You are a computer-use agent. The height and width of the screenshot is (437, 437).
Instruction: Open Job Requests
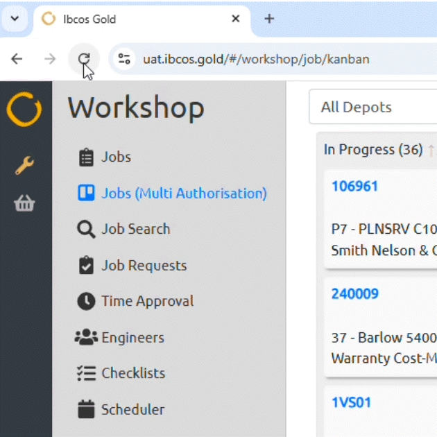(x=144, y=265)
